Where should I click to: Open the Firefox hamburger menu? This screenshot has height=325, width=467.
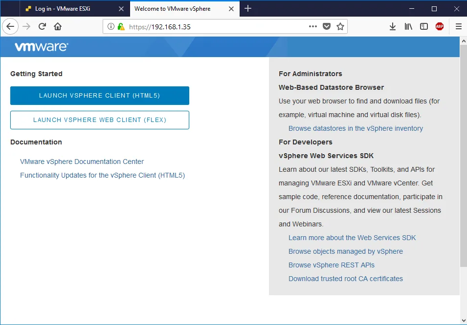(458, 26)
